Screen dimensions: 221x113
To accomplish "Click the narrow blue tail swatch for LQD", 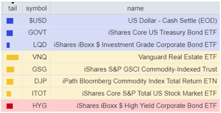I will point(8,45).
